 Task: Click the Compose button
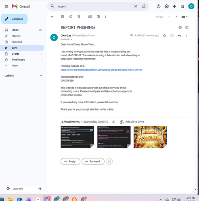click(15, 19)
